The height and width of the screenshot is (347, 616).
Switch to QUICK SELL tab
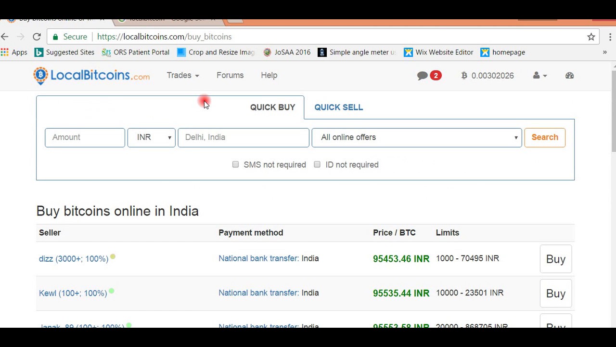(x=339, y=107)
